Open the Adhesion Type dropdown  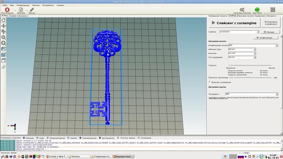pyautogui.click(x=242, y=49)
